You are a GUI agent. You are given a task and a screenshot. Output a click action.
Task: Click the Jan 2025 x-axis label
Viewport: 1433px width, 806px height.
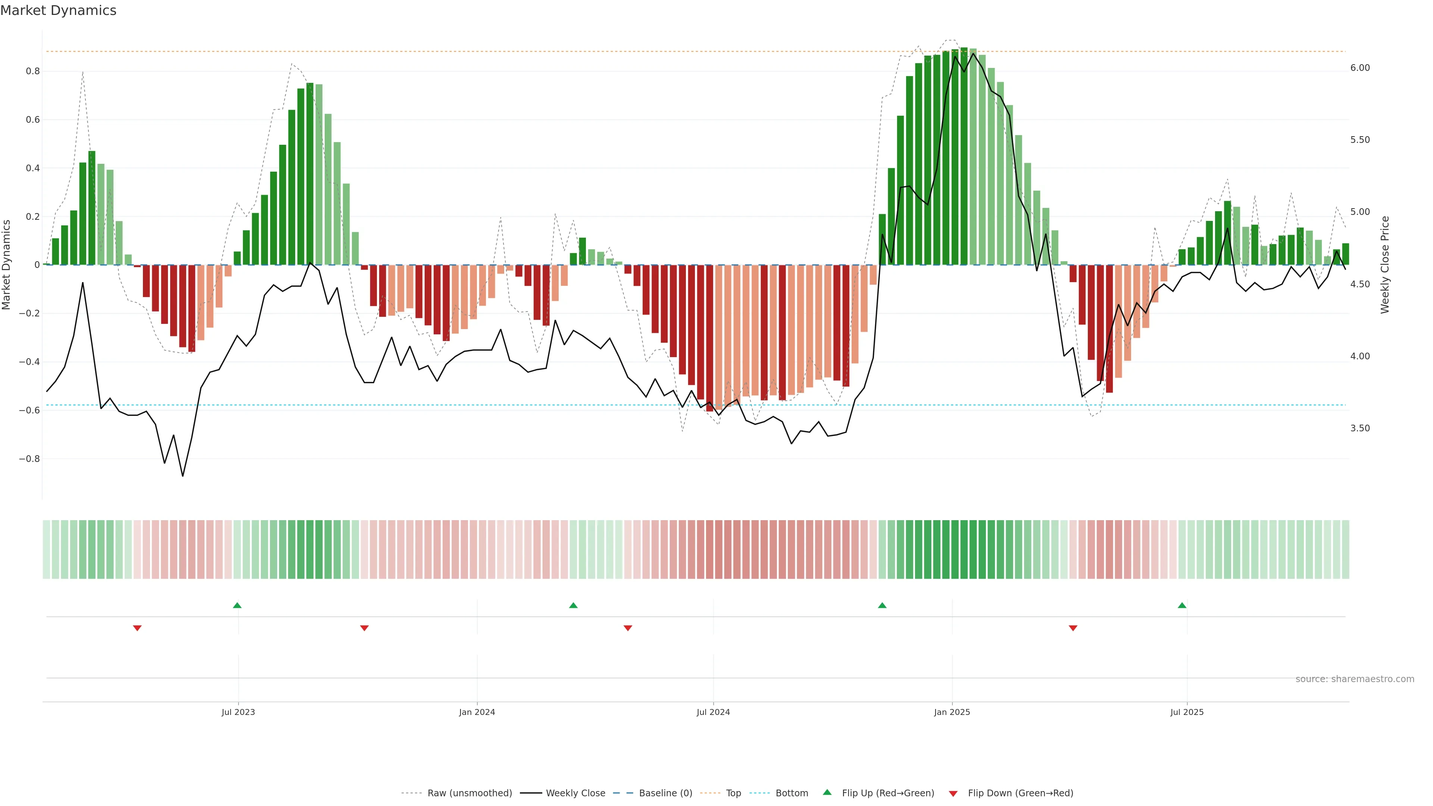tap(952, 712)
